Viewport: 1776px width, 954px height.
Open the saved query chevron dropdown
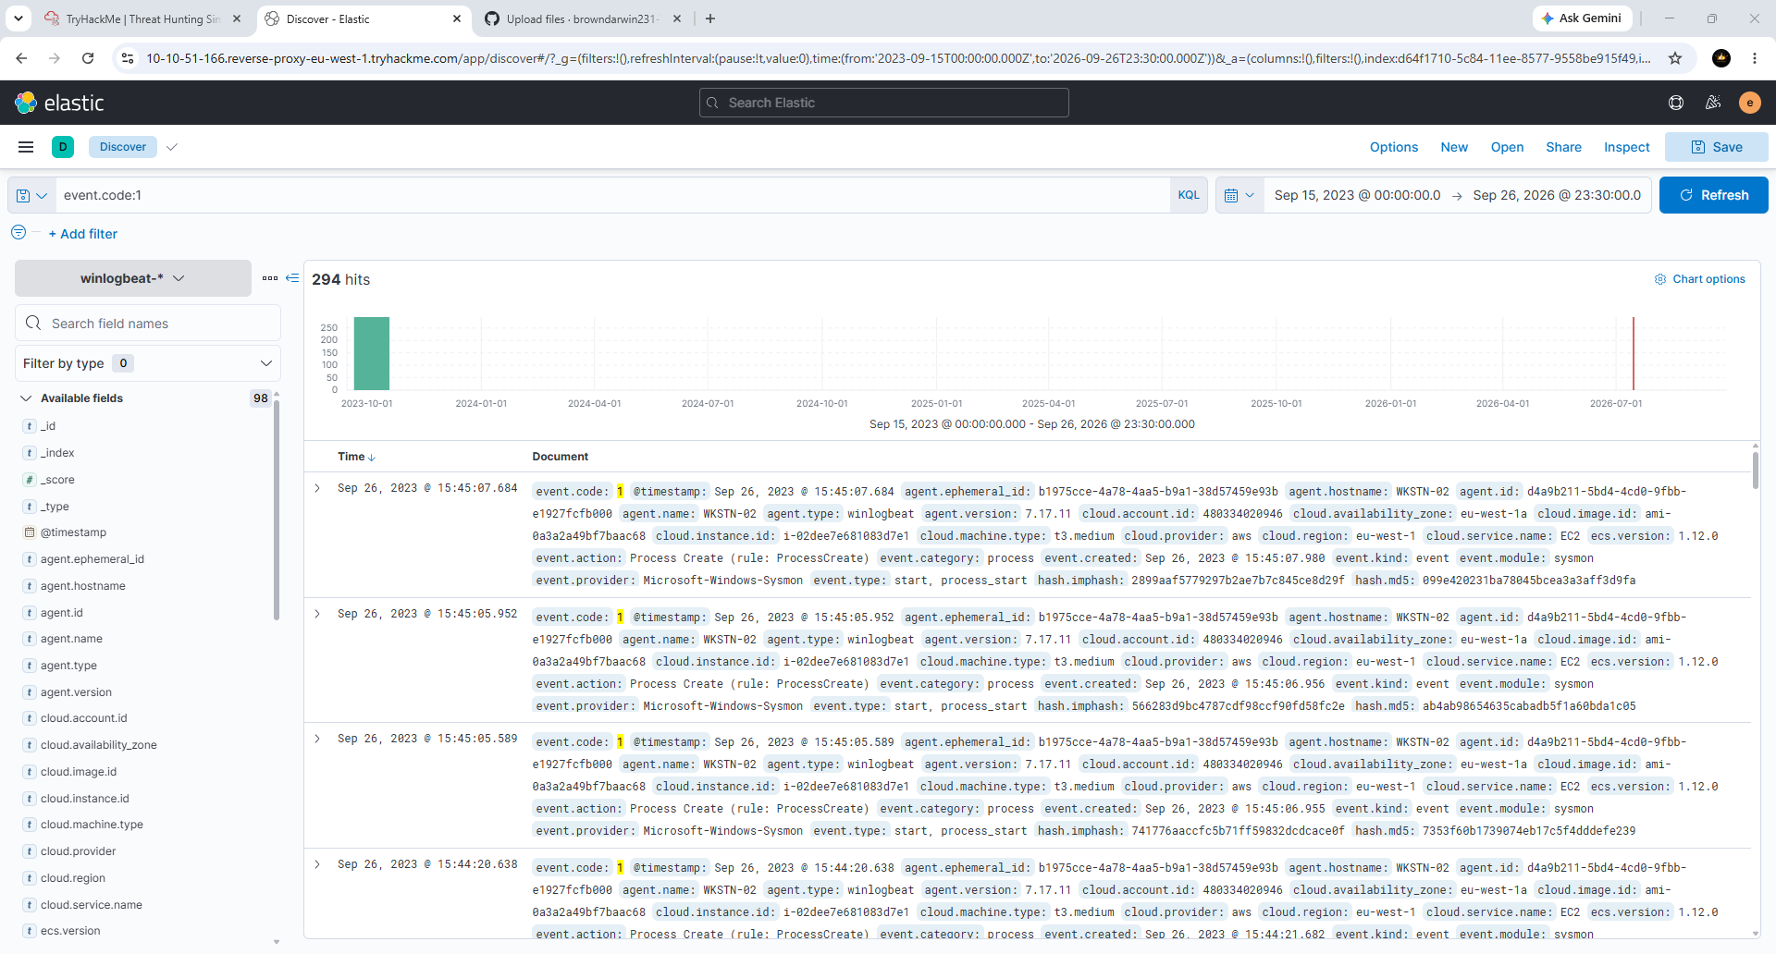coord(42,195)
